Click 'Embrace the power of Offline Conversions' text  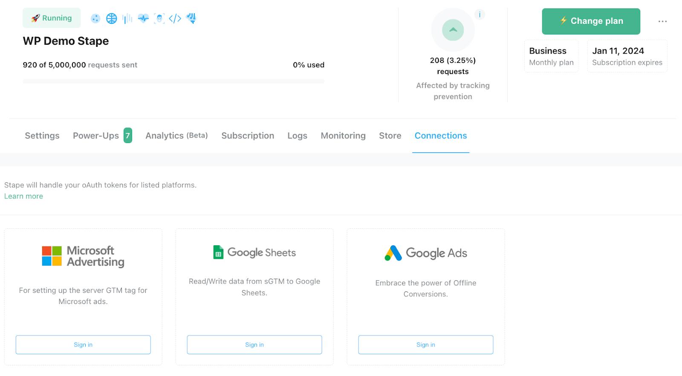pyautogui.click(x=426, y=288)
